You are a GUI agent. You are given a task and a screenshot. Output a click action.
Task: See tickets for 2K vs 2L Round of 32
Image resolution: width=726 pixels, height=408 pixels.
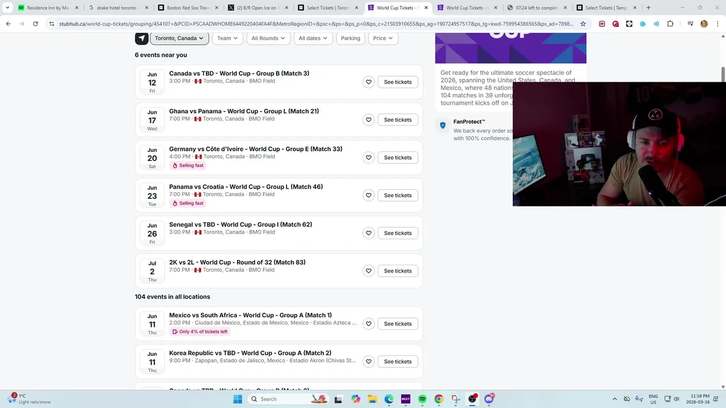pos(398,271)
